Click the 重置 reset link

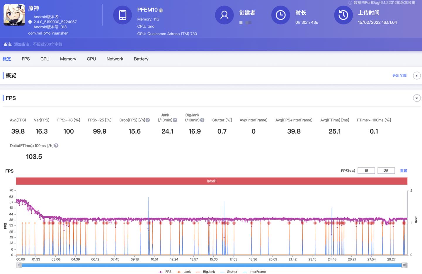click(404, 171)
